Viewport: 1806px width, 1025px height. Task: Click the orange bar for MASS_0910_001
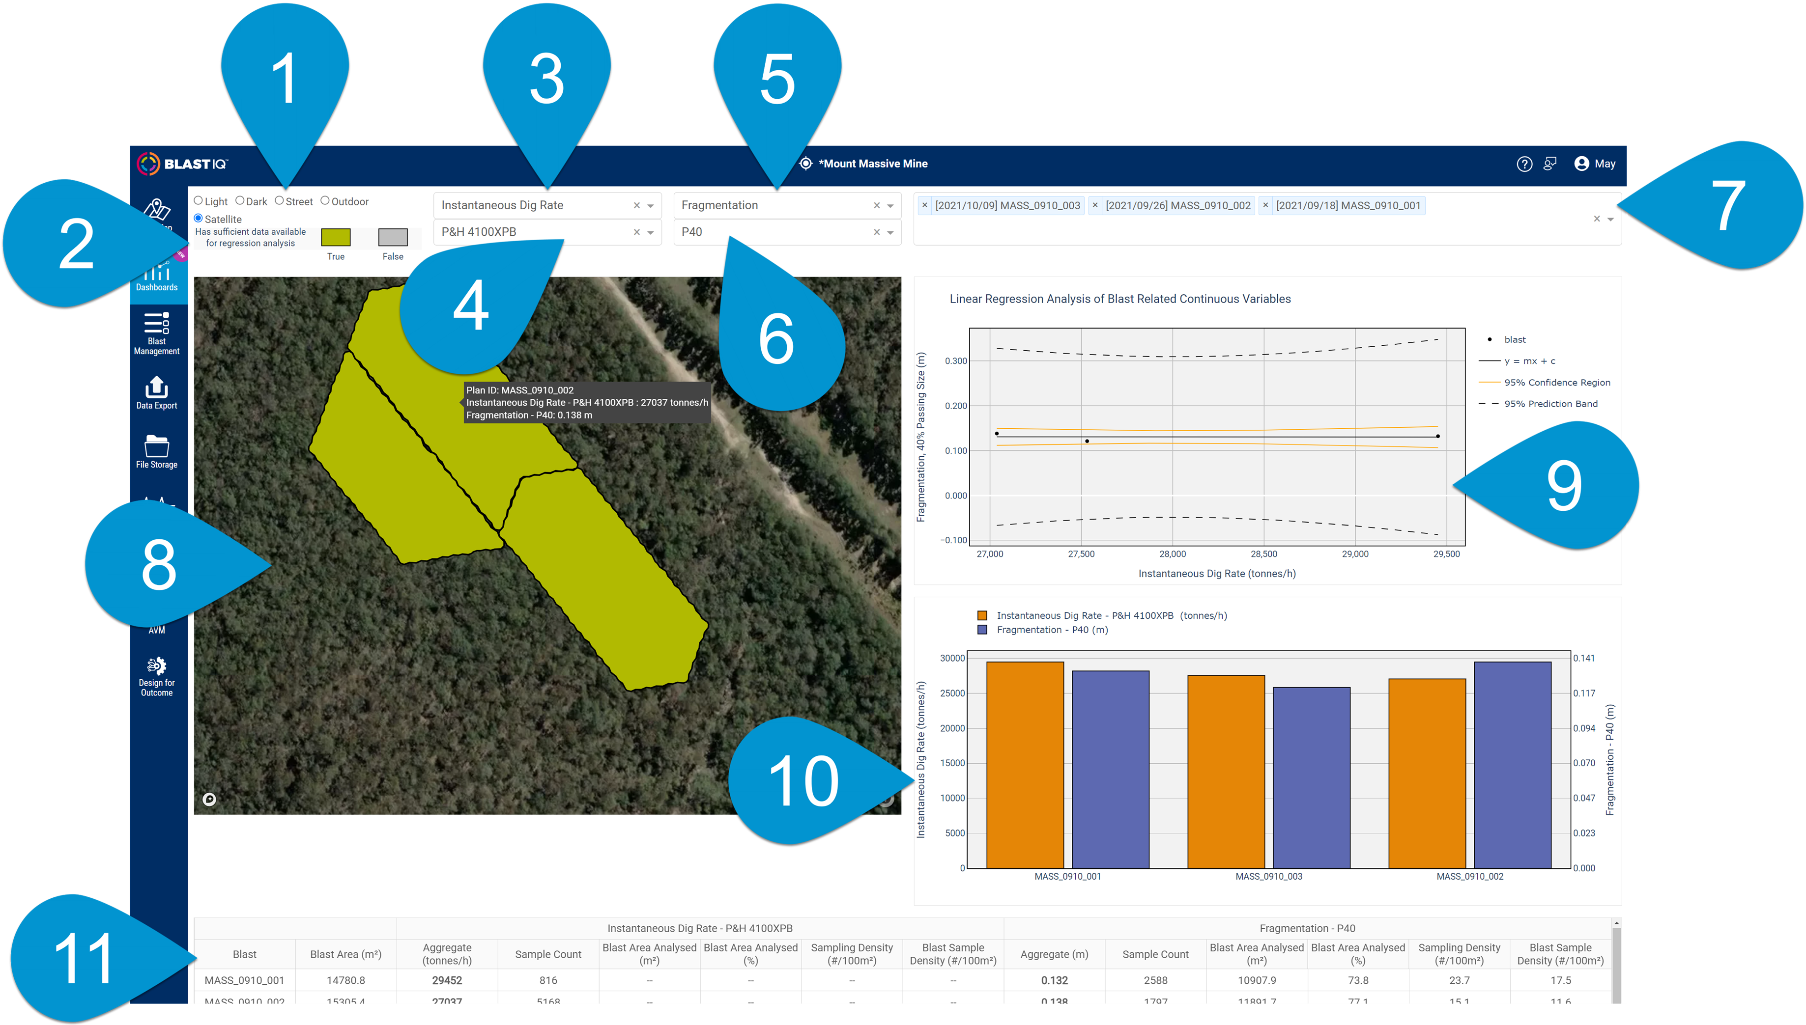pyautogui.click(x=1025, y=765)
